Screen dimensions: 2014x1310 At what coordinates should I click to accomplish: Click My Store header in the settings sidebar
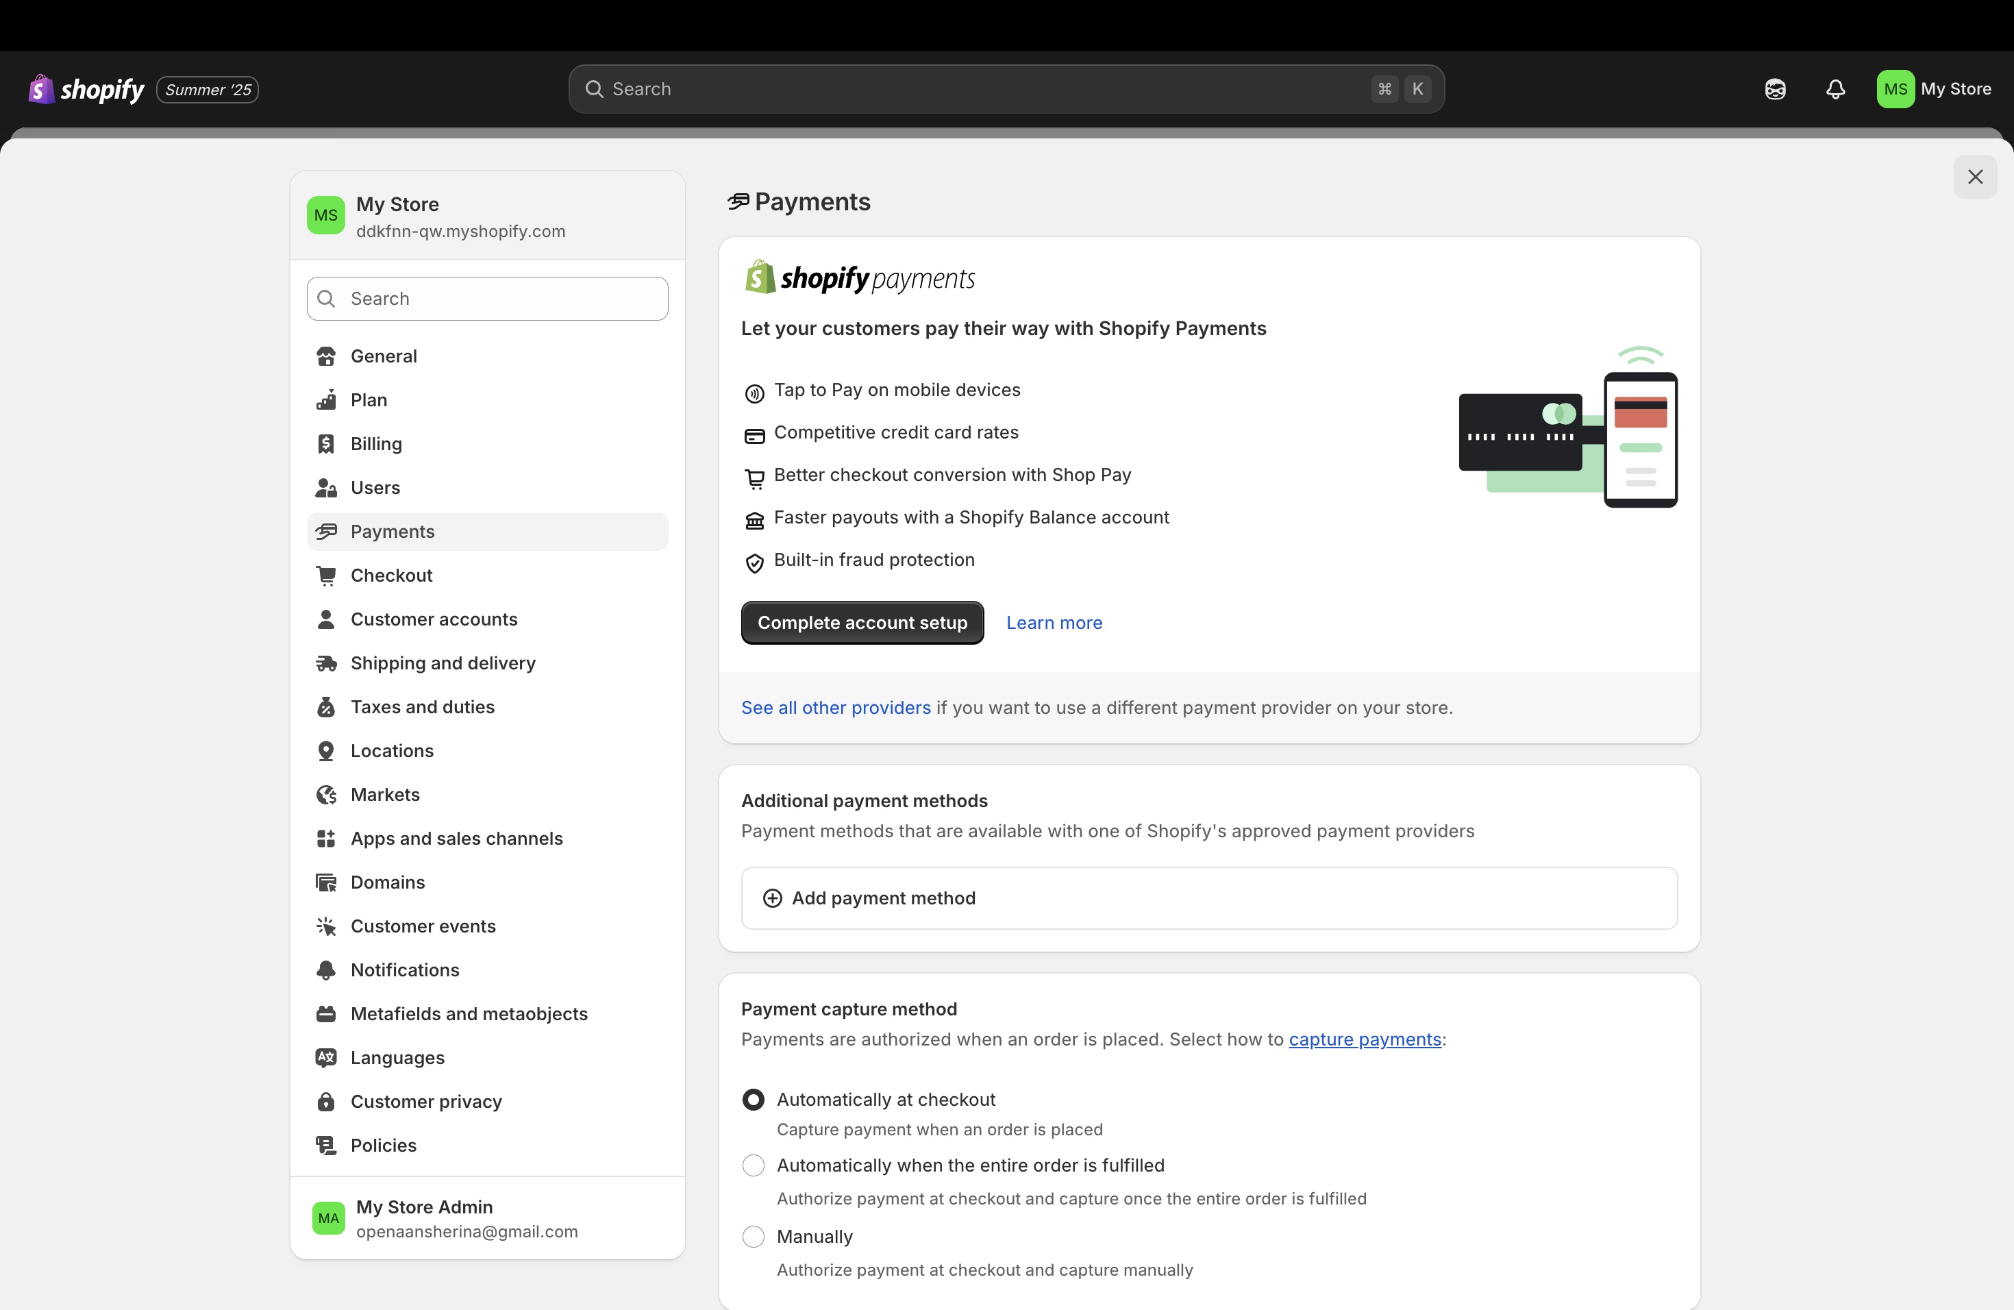488,217
